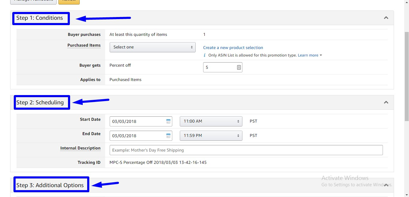Click the info icon beside ASIN List note

point(205,55)
